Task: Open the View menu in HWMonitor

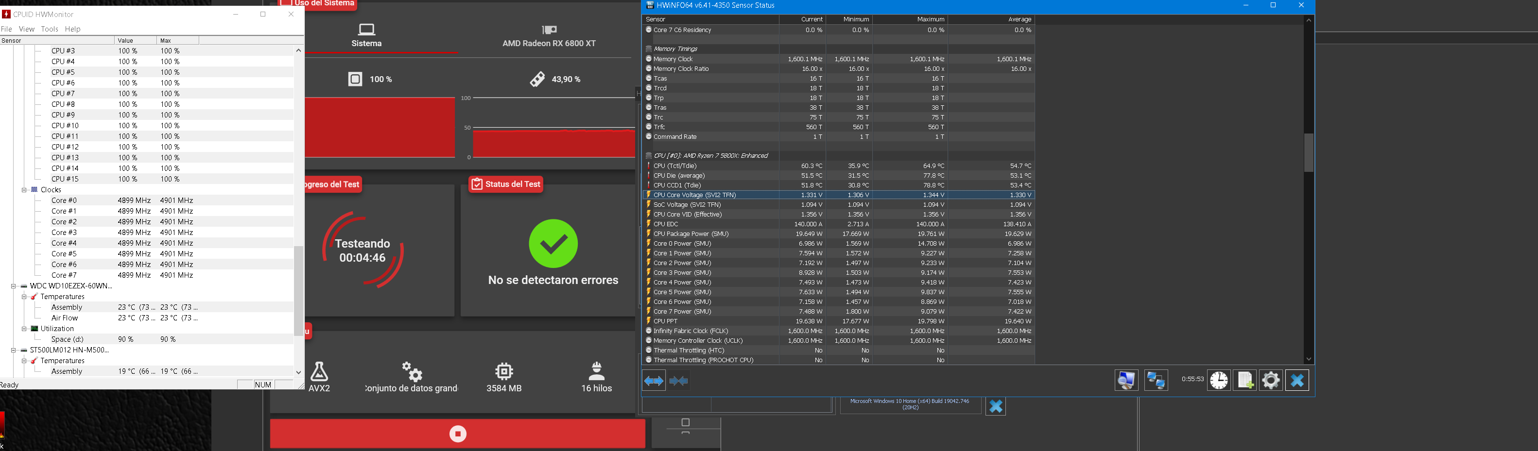Action: (x=26, y=29)
